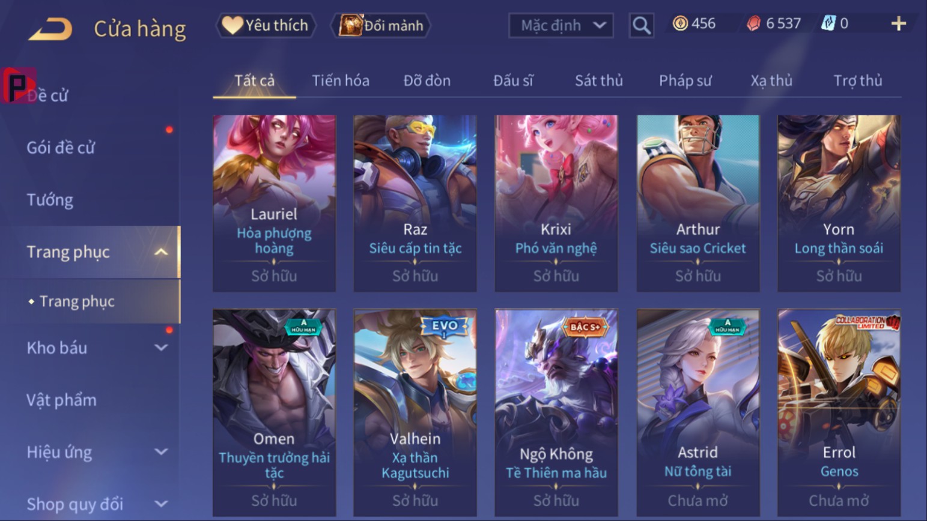
Task: Click the back arrow icon next to Cửa hàng
Action: pyautogui.click(x=50, y=29)
